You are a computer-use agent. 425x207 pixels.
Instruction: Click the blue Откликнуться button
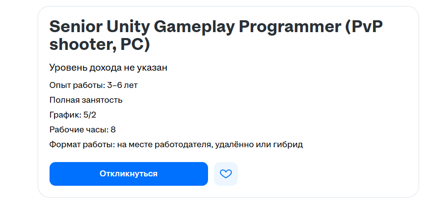129,174
